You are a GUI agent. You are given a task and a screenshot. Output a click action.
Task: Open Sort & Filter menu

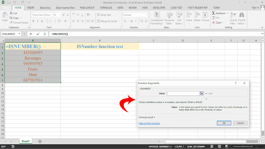click(233, 18)
